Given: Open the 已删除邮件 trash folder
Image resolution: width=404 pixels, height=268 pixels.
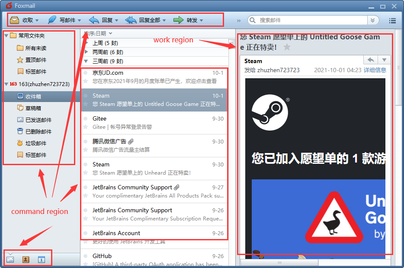Looking at the screenshot, I should (34, 131).
